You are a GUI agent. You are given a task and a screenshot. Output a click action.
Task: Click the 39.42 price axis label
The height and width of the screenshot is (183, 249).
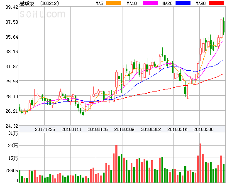(x=12, y=7)
